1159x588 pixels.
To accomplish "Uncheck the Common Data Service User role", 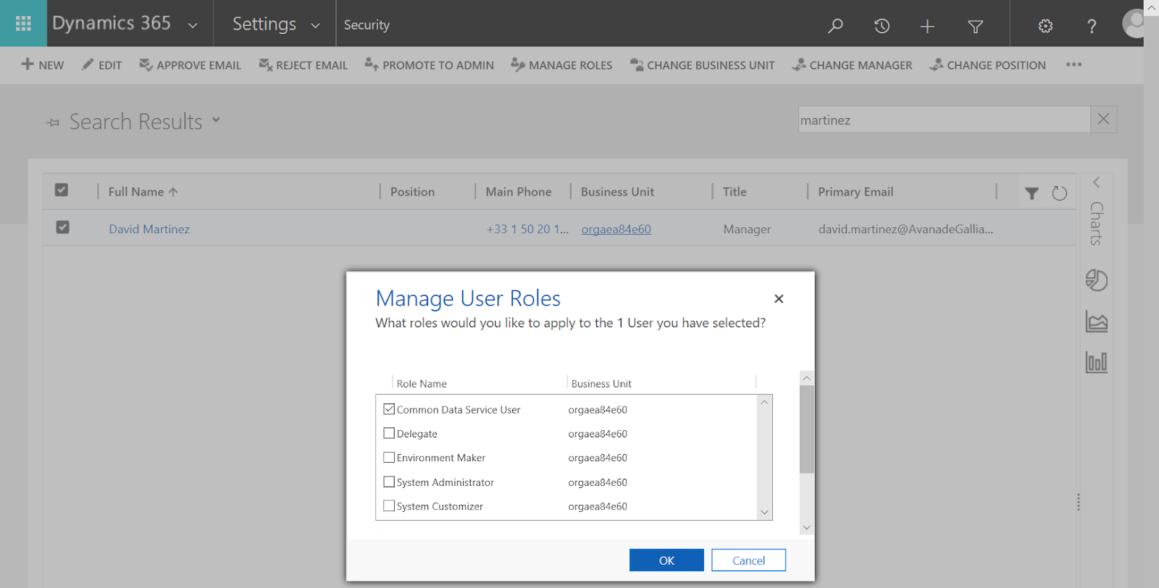I will point(389,409).
